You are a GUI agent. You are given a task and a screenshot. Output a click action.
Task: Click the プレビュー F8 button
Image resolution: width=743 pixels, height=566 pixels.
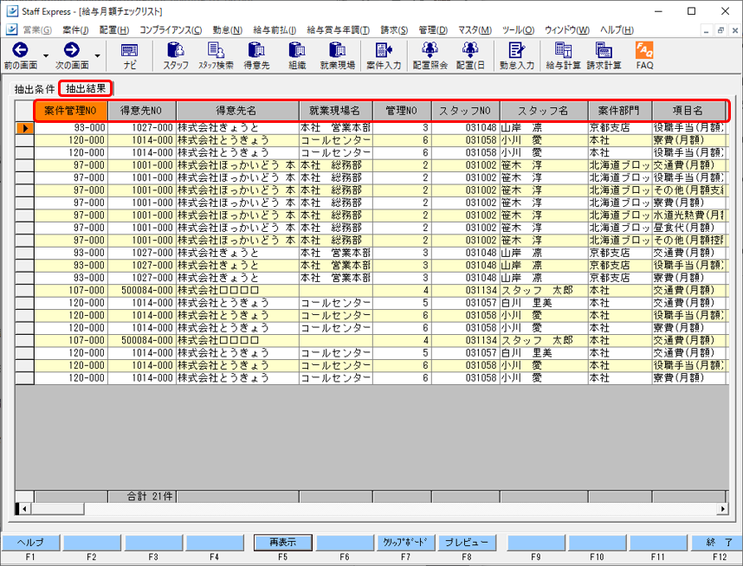[467, 543]
